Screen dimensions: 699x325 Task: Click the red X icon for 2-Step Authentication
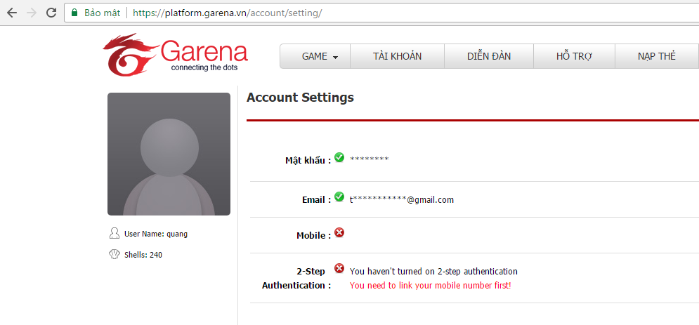(x=339, y=268)
